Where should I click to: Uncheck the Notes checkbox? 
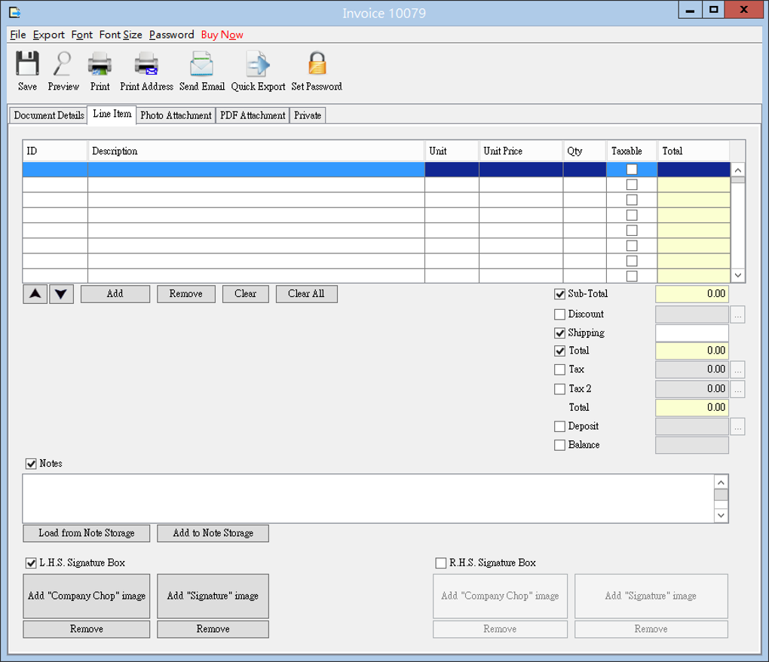click(x=31, y=464)
